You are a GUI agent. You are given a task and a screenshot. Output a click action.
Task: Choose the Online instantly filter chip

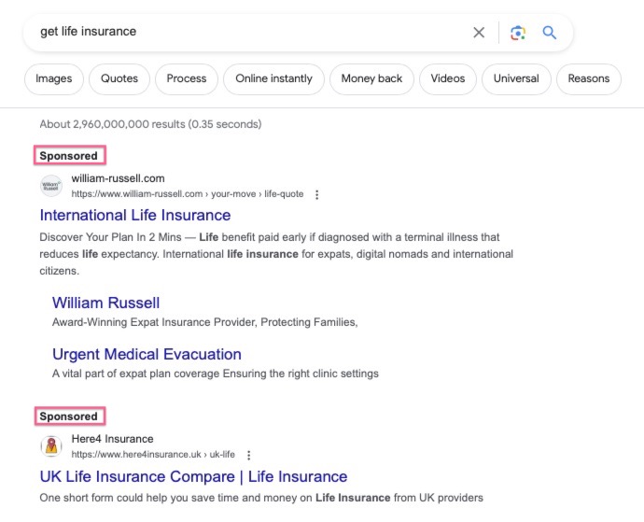273,78
